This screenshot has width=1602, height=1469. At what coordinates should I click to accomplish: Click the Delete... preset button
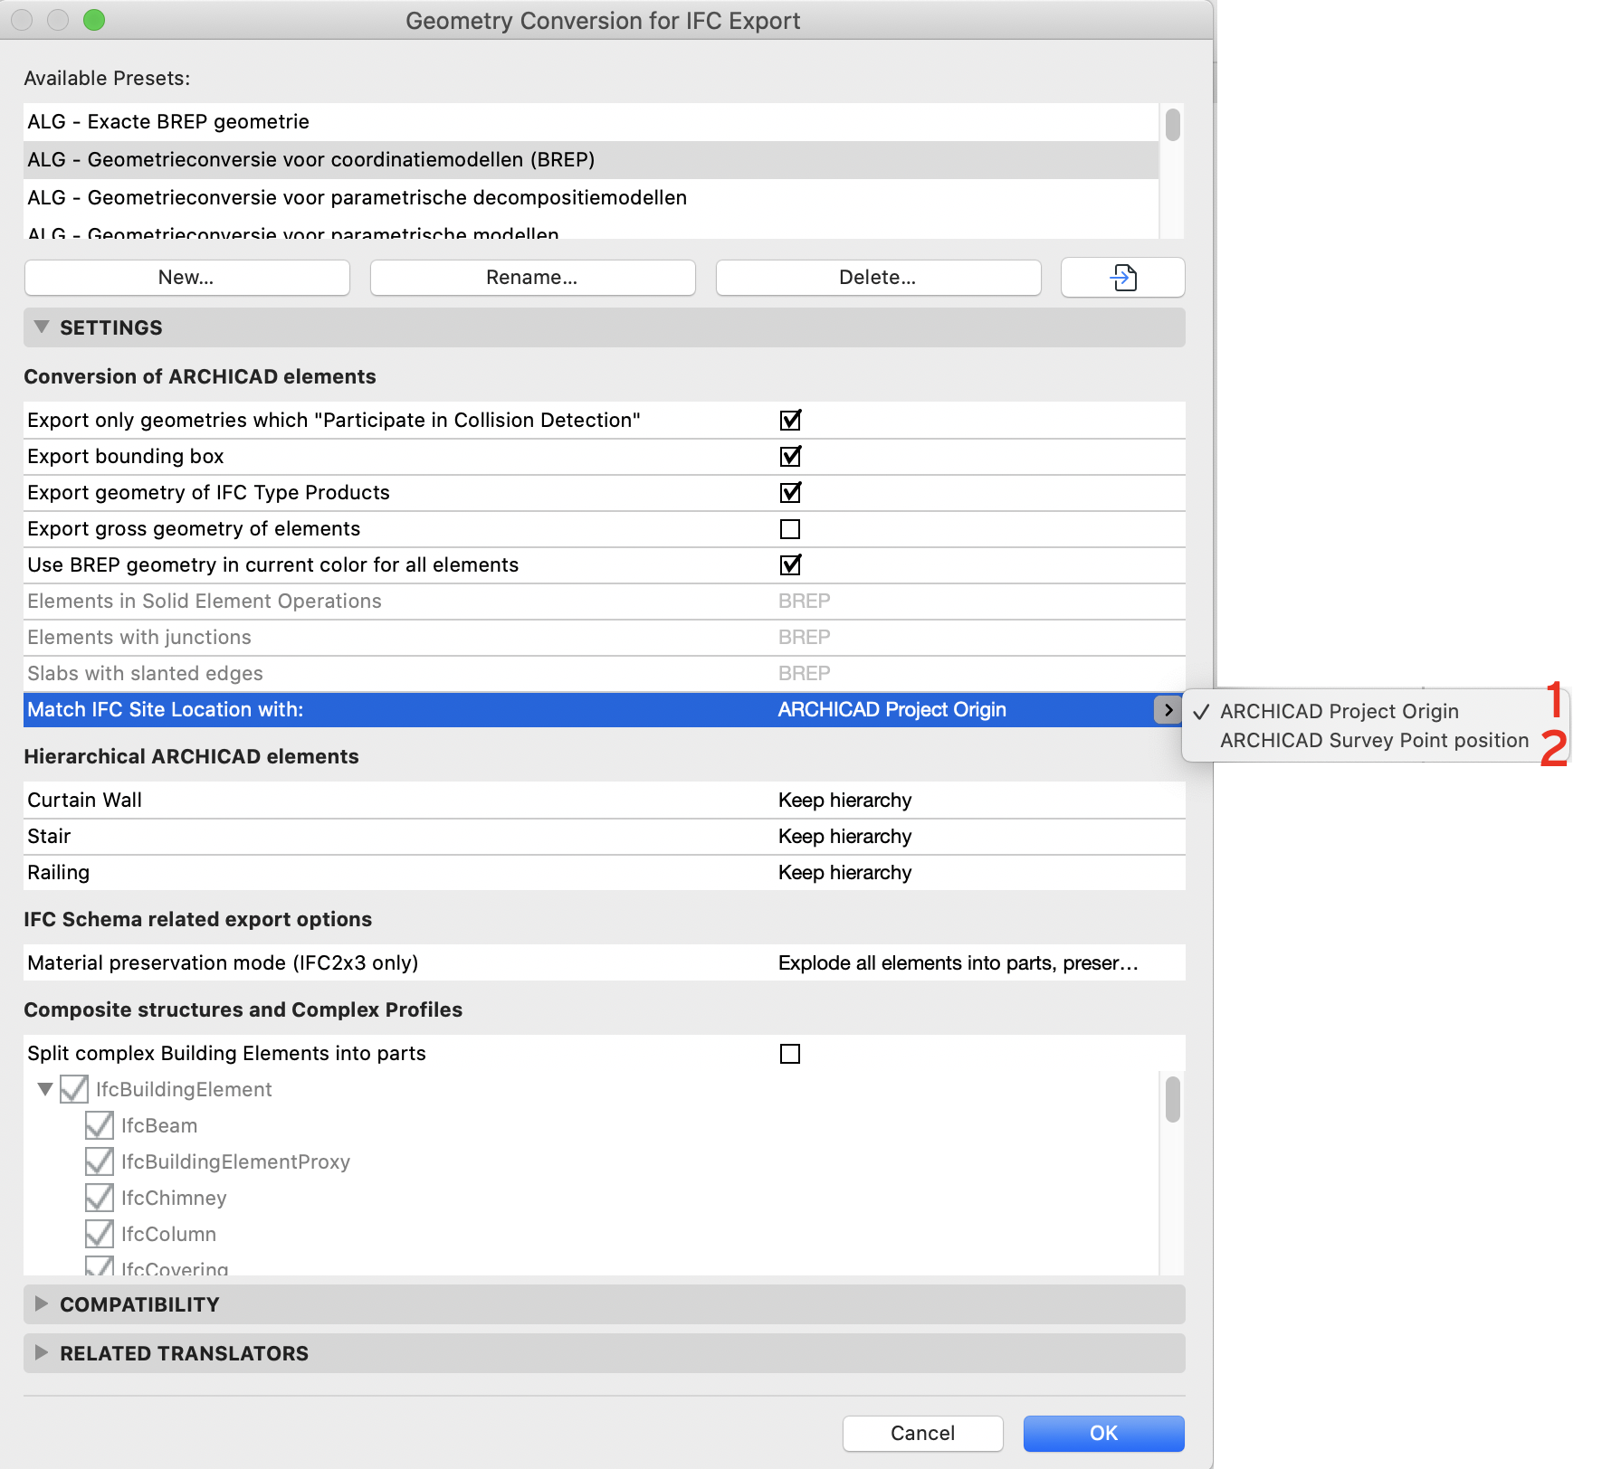878,278
